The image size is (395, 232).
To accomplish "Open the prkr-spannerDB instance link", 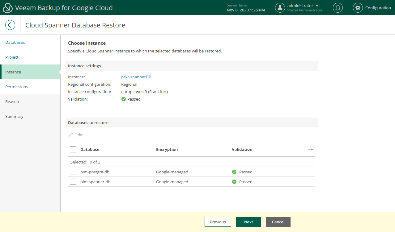I will pyautogui.click(x=136, y=77).
